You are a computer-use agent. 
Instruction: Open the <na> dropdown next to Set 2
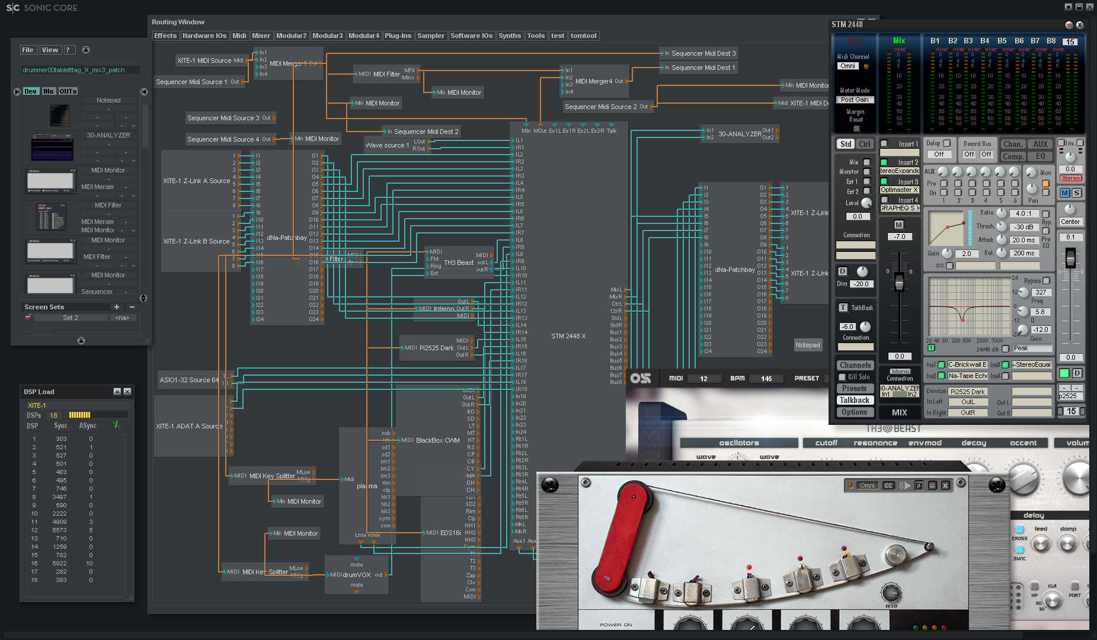coord(122,318)
